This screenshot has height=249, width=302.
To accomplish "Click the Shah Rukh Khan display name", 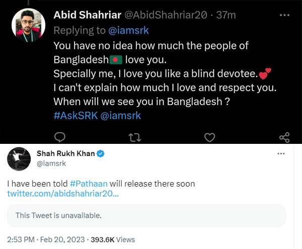I will [65, 153].
